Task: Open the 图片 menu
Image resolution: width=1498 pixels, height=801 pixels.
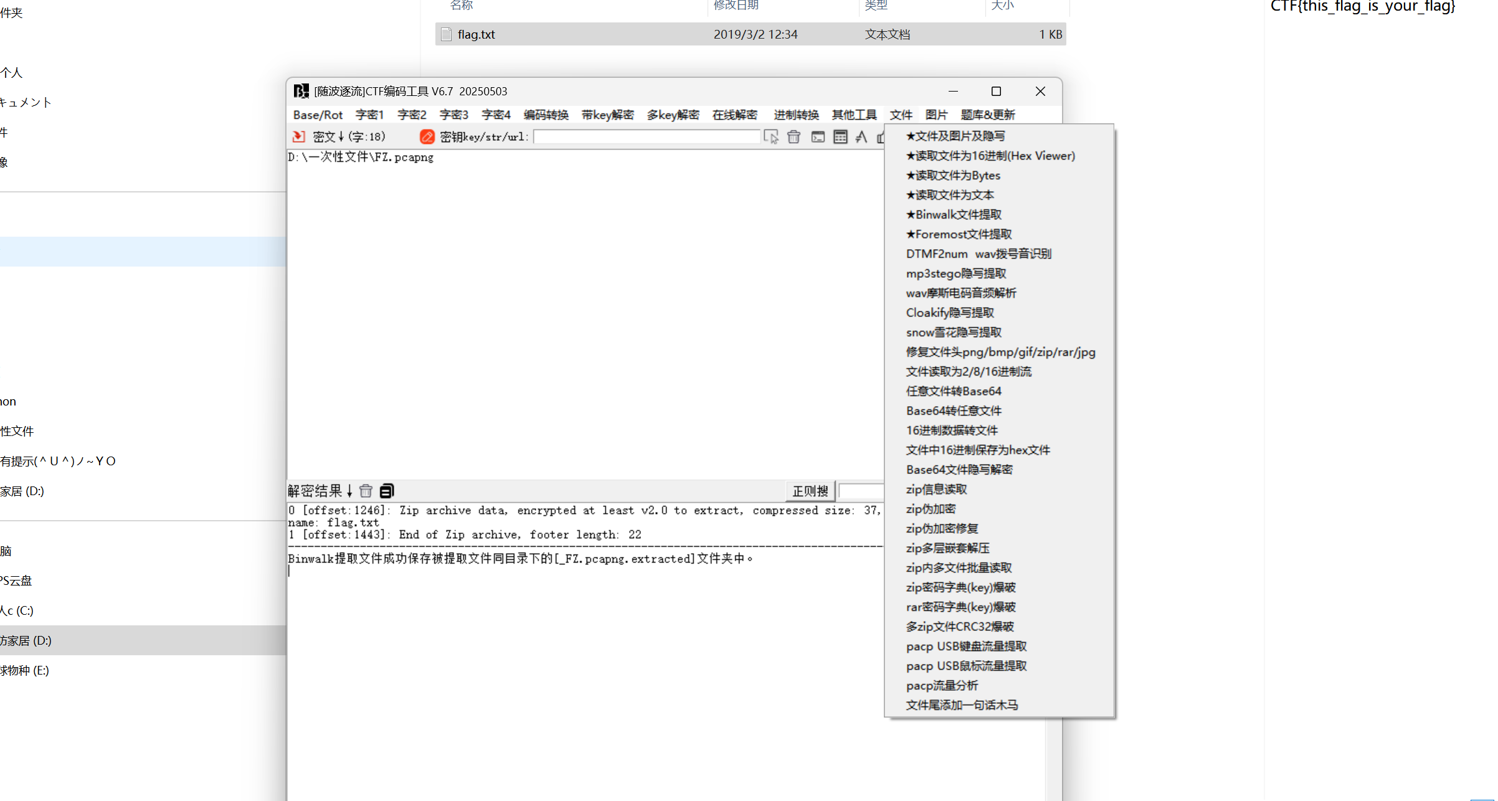Action: coord(936,115)
